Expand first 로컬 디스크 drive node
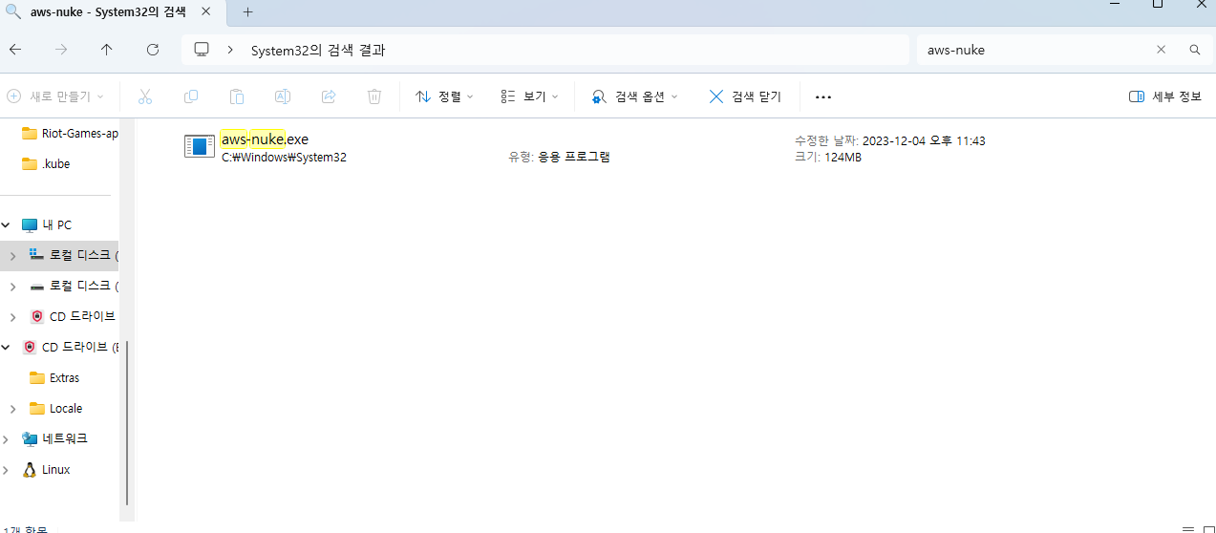This screenshot has width=1216, height=533. point(12,256)
